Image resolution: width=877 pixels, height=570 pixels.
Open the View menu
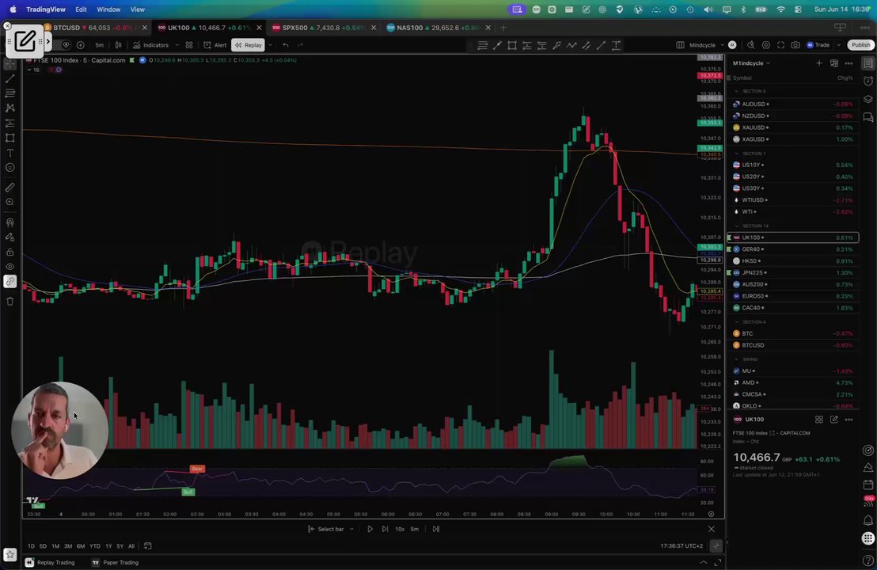(x=138, y=9)
